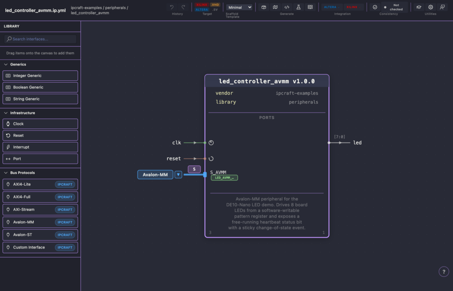Open the settings gear utility
Image resolution: width=453 pixels, height=291 pixels.
pos(430,7)
